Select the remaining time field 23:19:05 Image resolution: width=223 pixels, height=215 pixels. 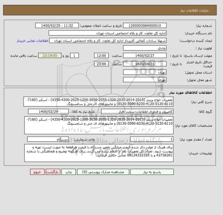click(50, 56)
